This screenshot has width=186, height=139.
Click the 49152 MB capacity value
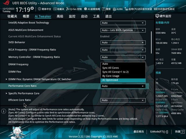tap(176, 63)
